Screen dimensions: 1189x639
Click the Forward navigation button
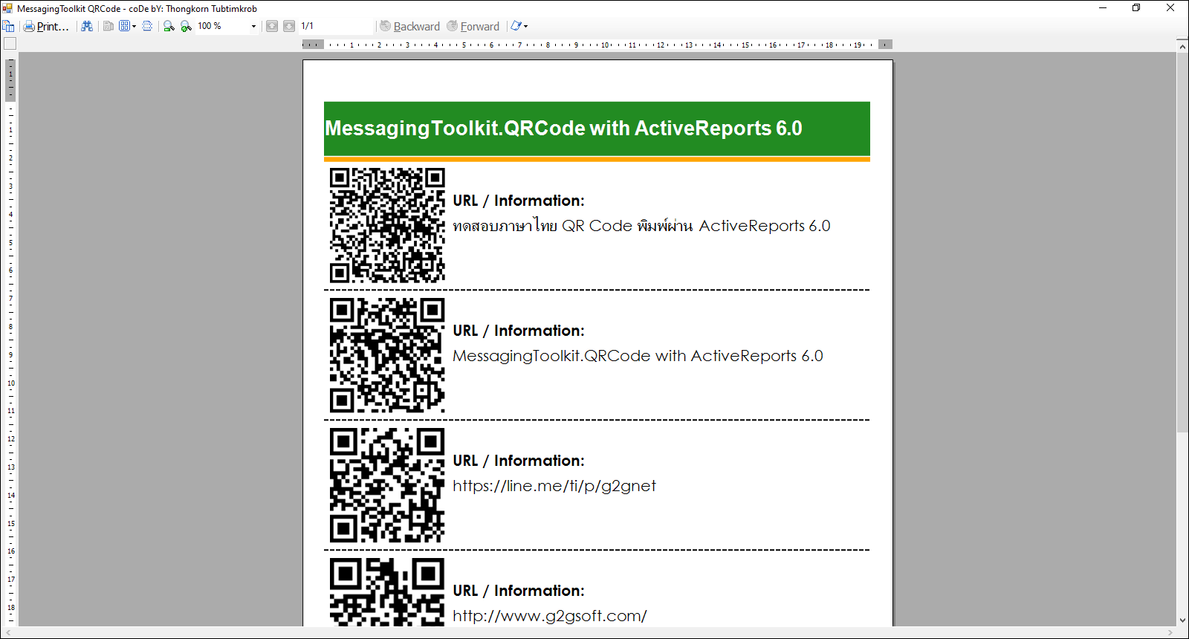click(473, 26)
